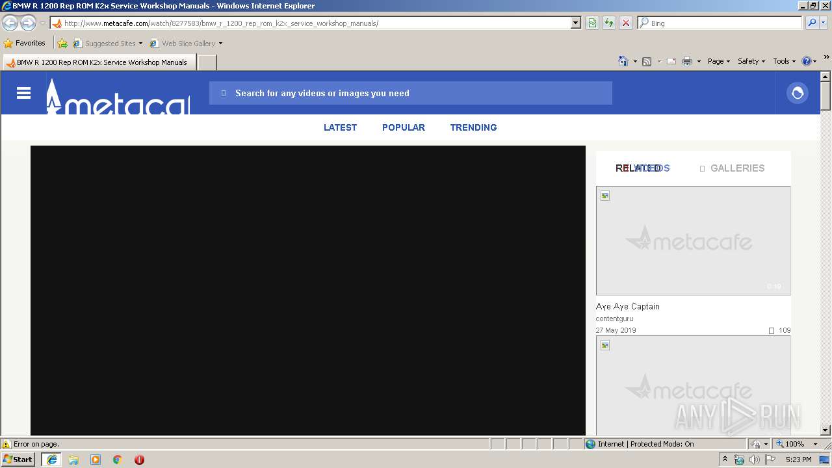Click the clock showing 5:23 PM
Screen dimensions: 832x468
798,460
